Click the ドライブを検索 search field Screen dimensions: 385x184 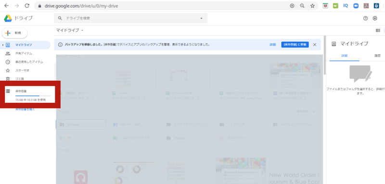(x=130, y=18)
